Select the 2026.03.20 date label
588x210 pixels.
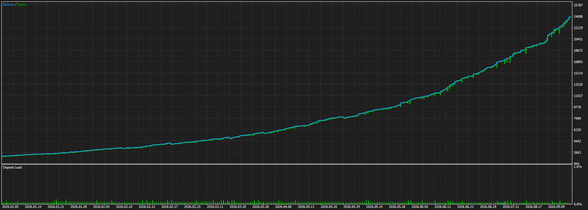click(x=238, y=207)
